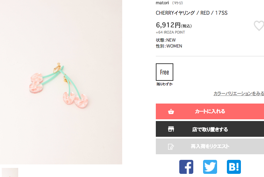Click the CHERRYイヤリング product title

192,13
